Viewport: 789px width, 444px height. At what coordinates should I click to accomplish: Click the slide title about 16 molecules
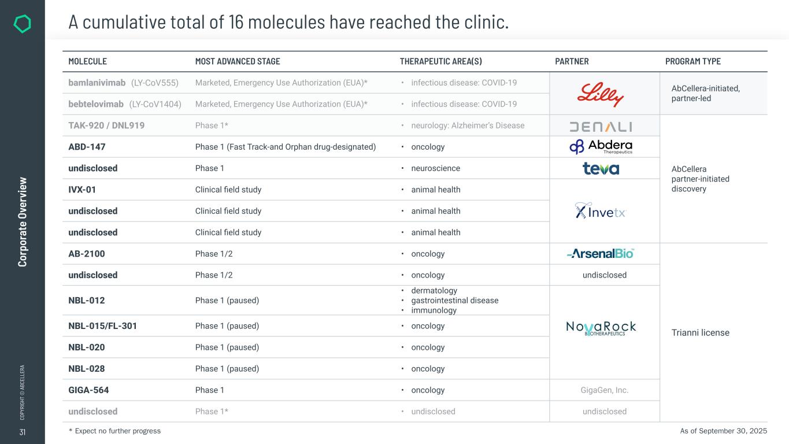click(x=288, y=22)
